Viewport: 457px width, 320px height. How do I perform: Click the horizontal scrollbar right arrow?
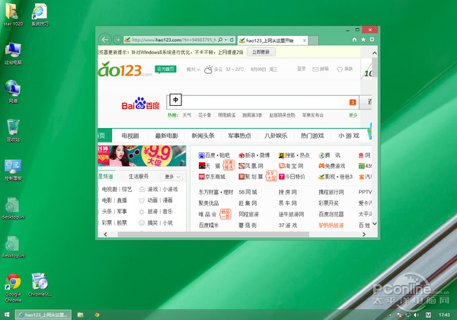pyautogui.click(x=364, y=235)
